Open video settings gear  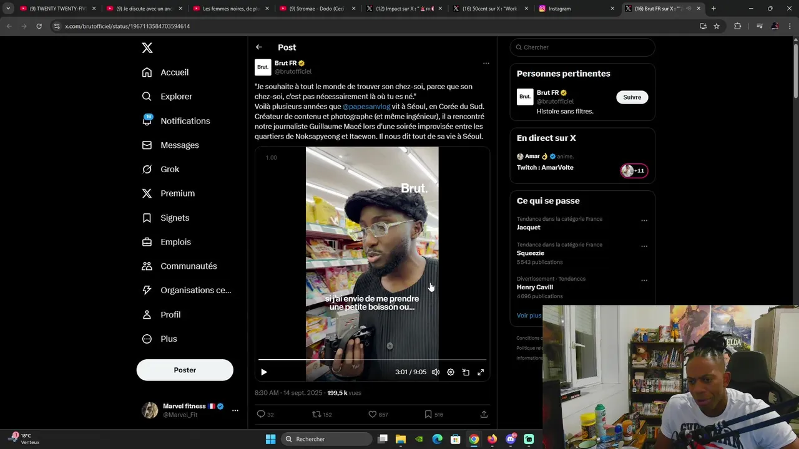[451, 372]
